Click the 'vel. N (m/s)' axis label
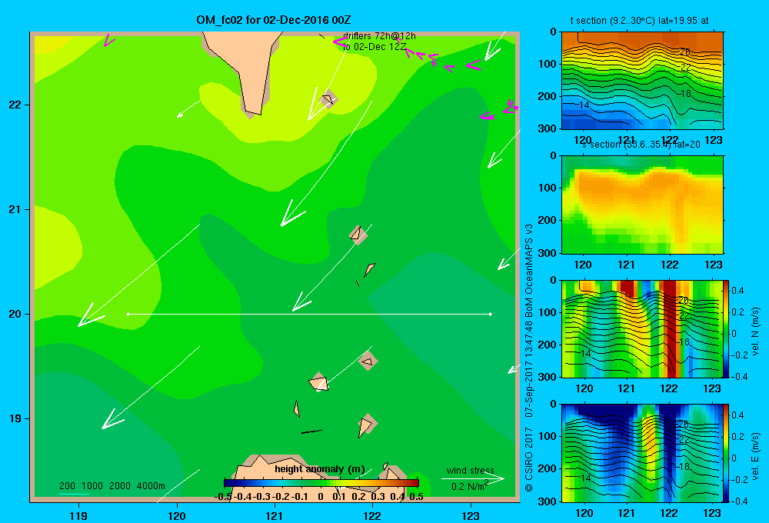This screenshot has width=769, height=523. tap(756, 331)
